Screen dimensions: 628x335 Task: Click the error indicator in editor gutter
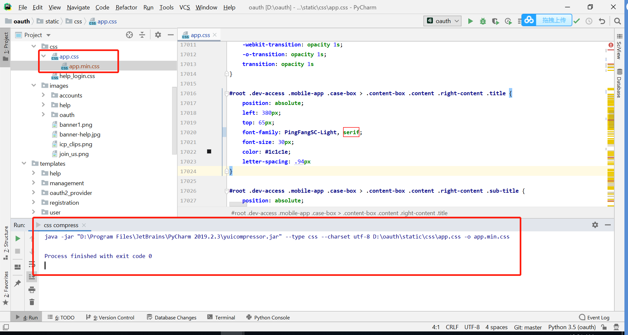click(x=611, y=45)
